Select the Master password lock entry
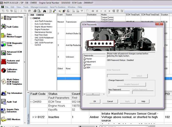This screenshot has width=172, height=127. [x=88, y=59]
